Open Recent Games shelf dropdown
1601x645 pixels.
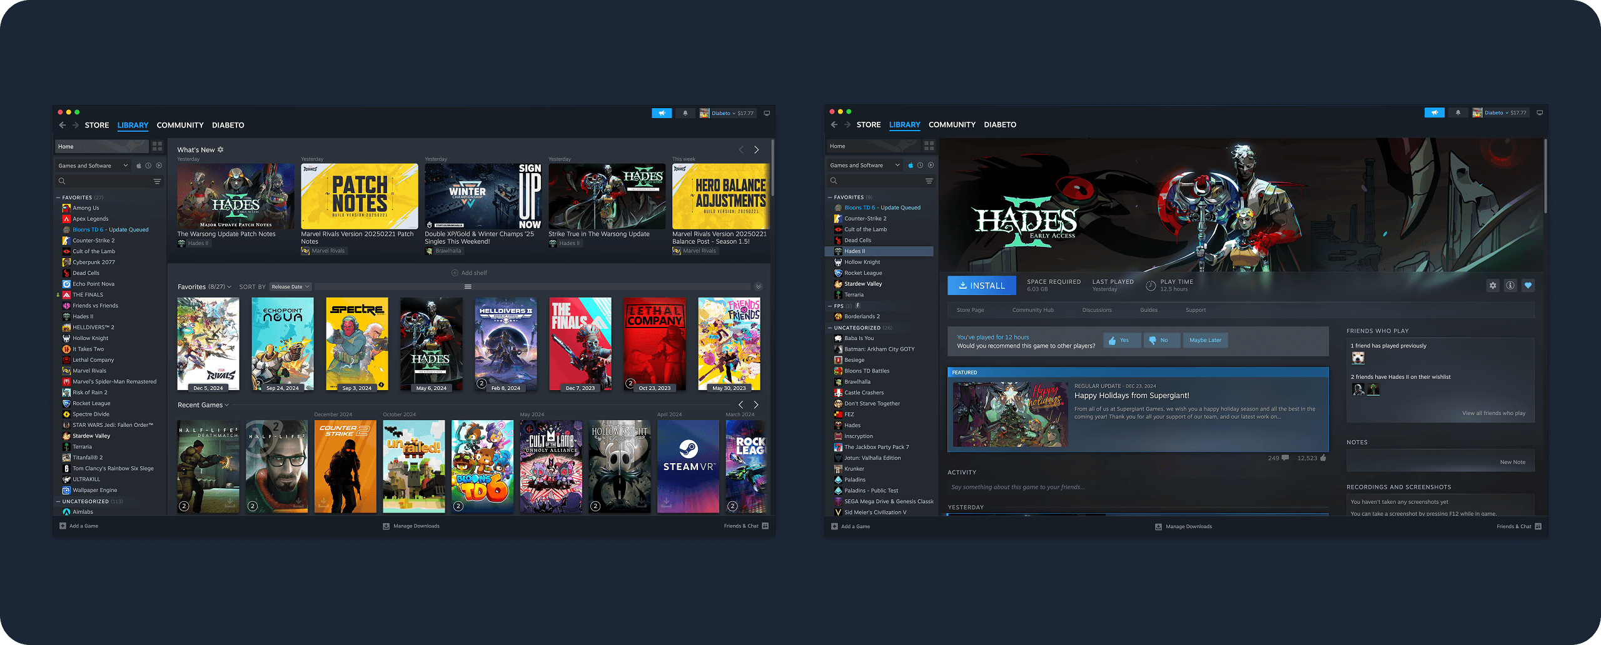[203, 405]
